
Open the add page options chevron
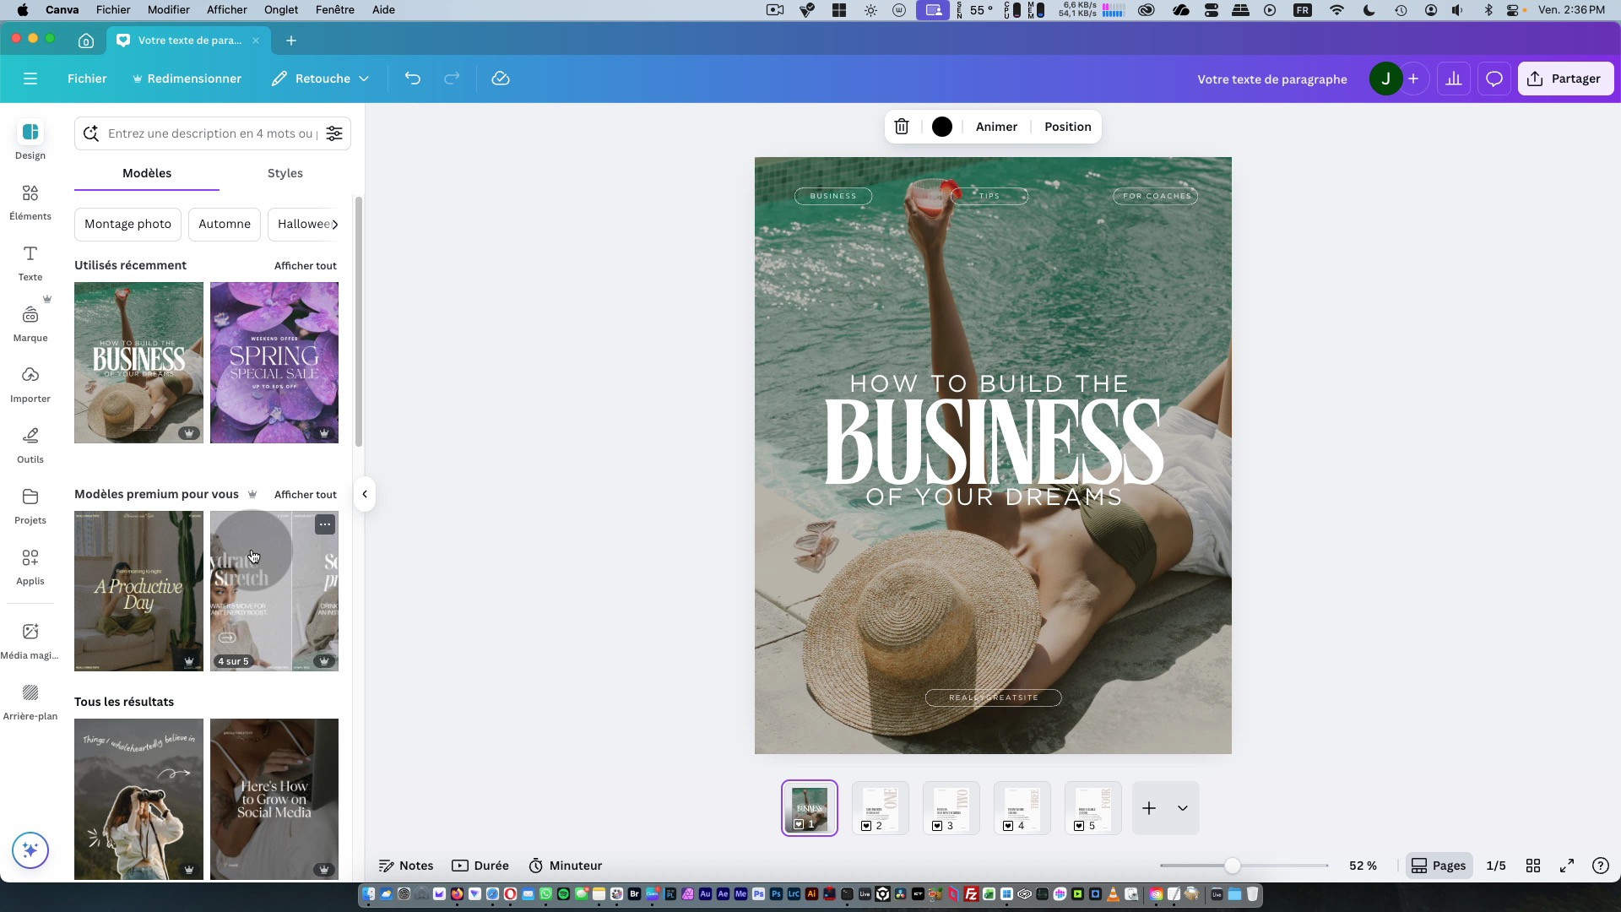1182,808
